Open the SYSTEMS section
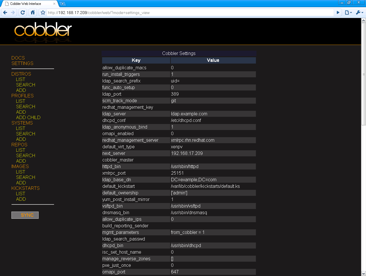366x276 pixels. tap(22, 123)
